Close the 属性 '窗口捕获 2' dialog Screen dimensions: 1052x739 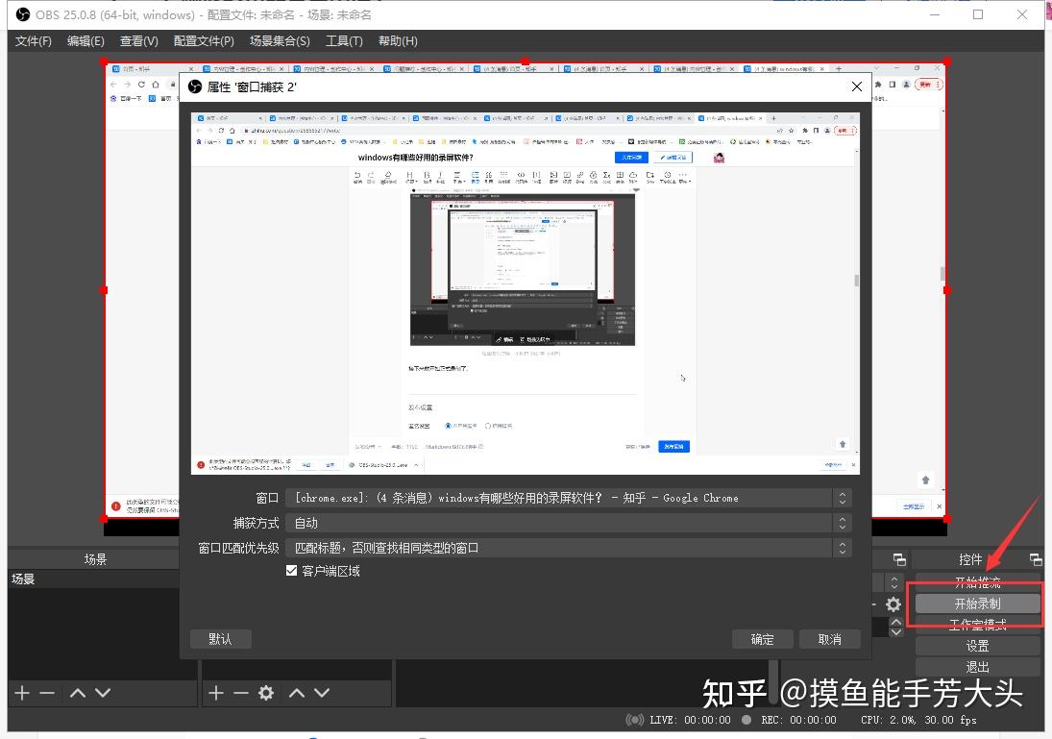tap(857, 86)
